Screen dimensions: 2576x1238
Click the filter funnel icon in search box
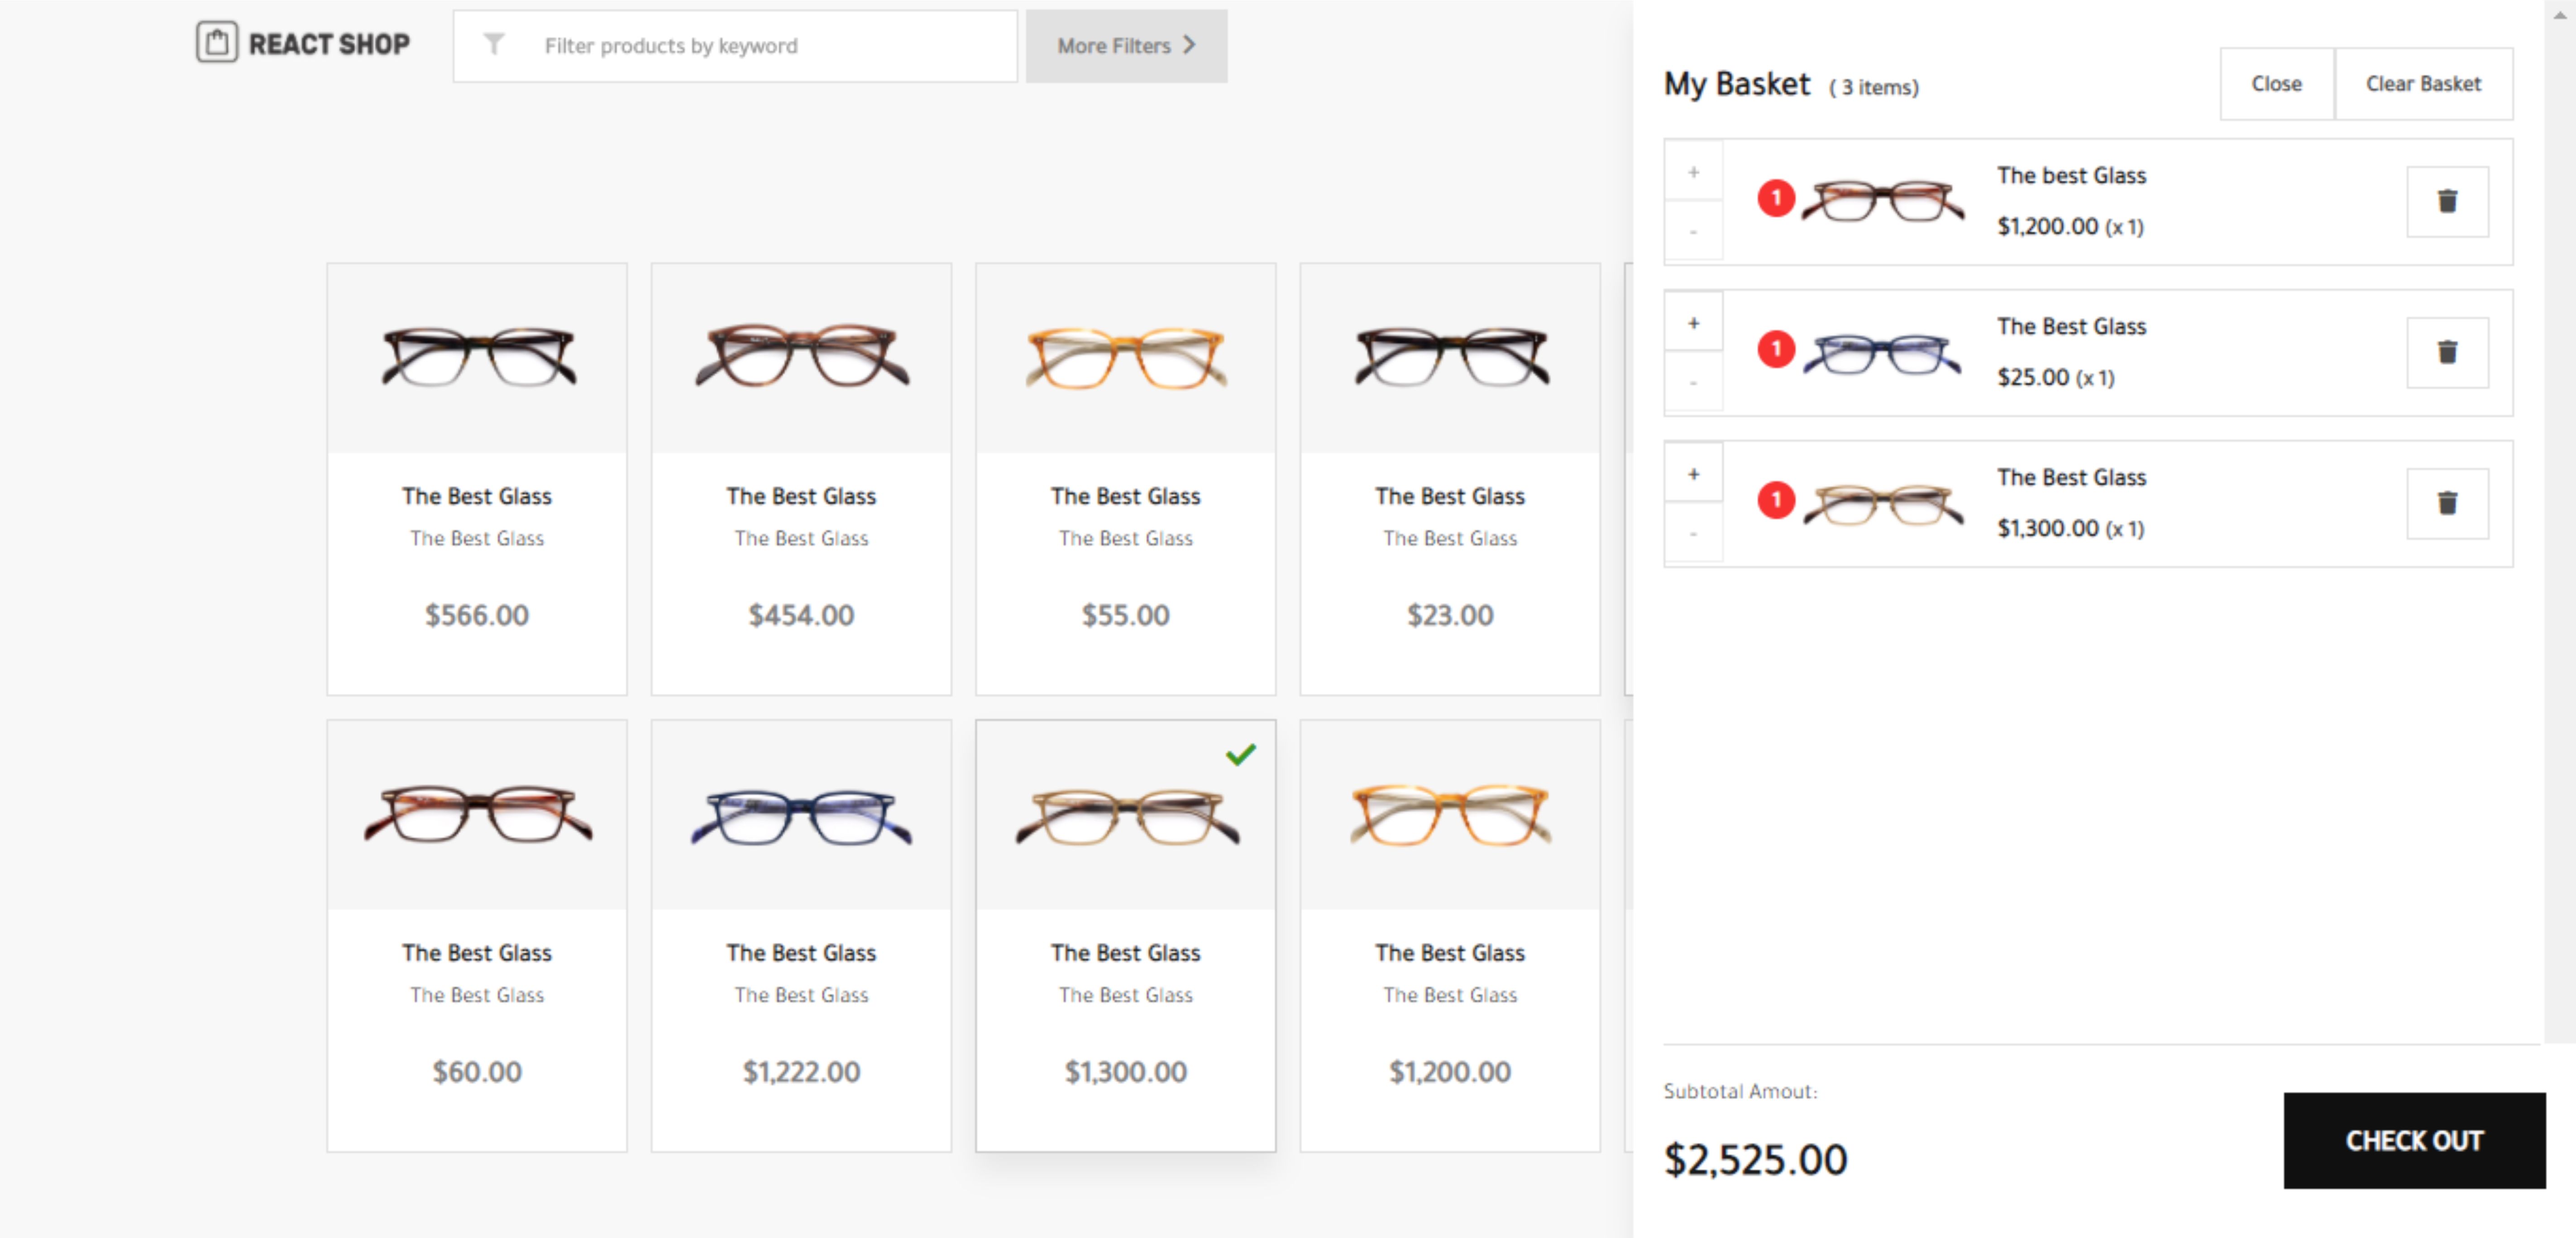(x=494, y=45)
